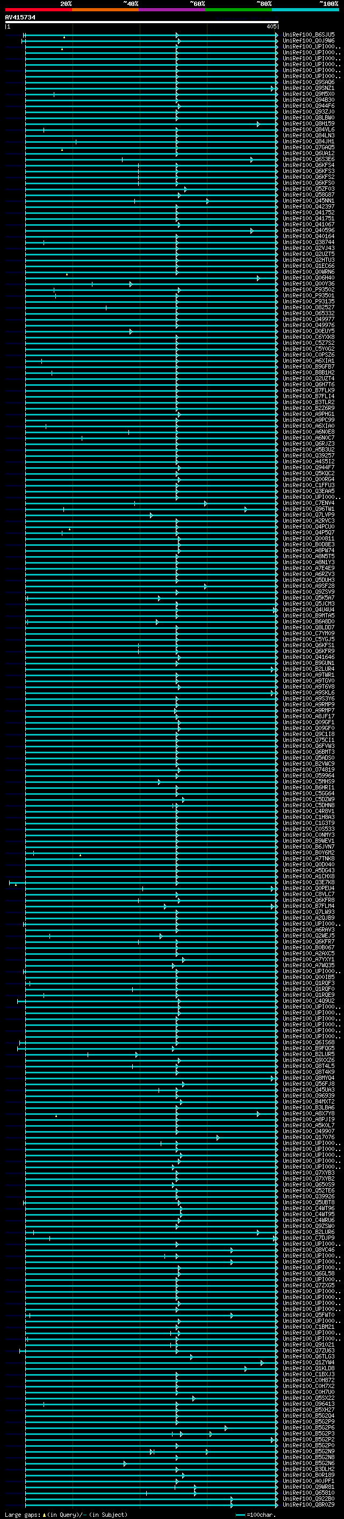Image resolution: width=344 pixels, height=1519 pixels.
Task: Select the UniRef100_A9SKL6 label
Action: [x=309, y=692]
